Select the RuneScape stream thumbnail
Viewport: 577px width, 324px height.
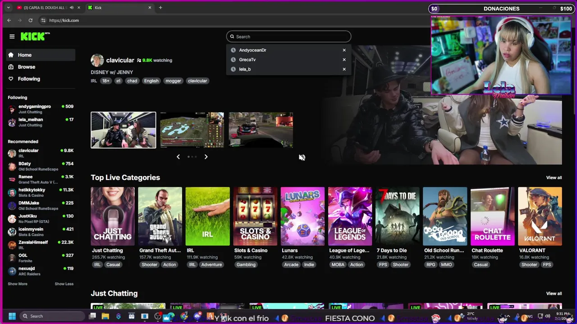pos(192,130)
